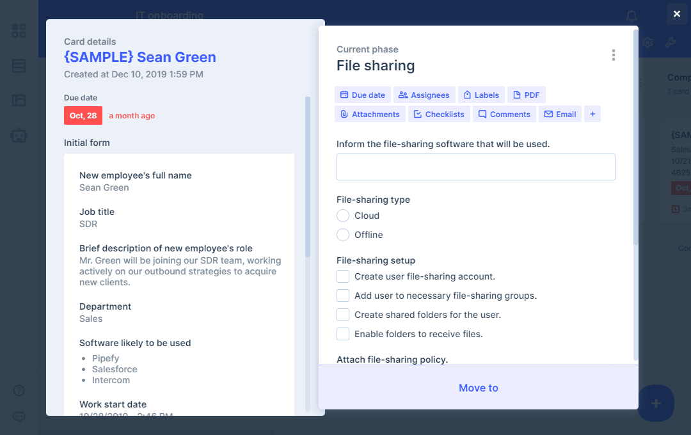This screenshot has height=435, width=691.
Task: Check 'Create user file-sharing account'
Action: tap(343, 276)
